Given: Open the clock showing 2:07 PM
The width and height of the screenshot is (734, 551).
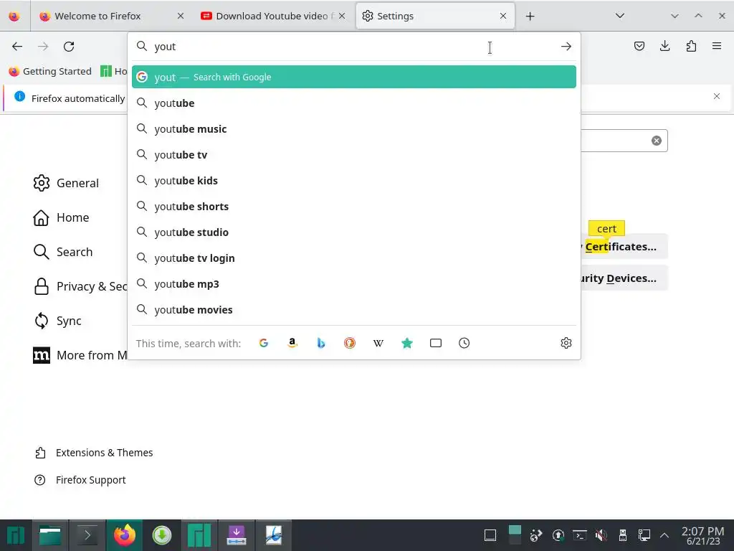Looking at the screenshot, I should point(702,535).
